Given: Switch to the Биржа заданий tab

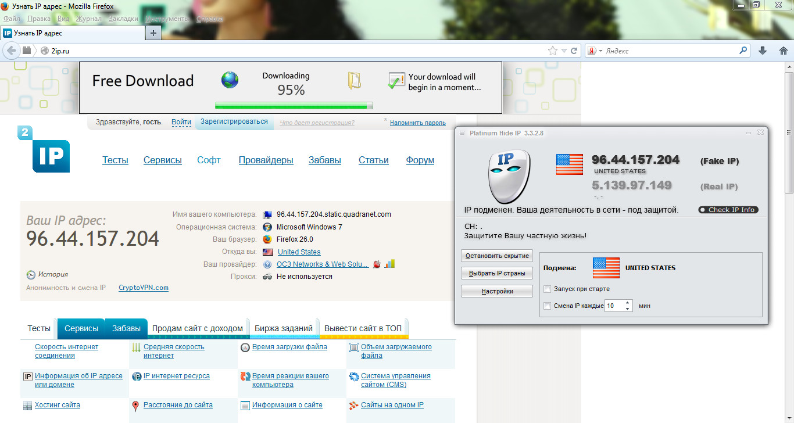Looking at the screenshot, I should pyautogui.click(x=284, y=328).
